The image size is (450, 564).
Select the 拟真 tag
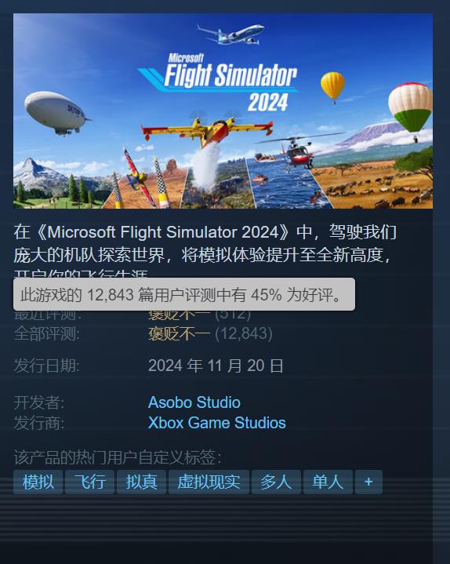(142, 482)
